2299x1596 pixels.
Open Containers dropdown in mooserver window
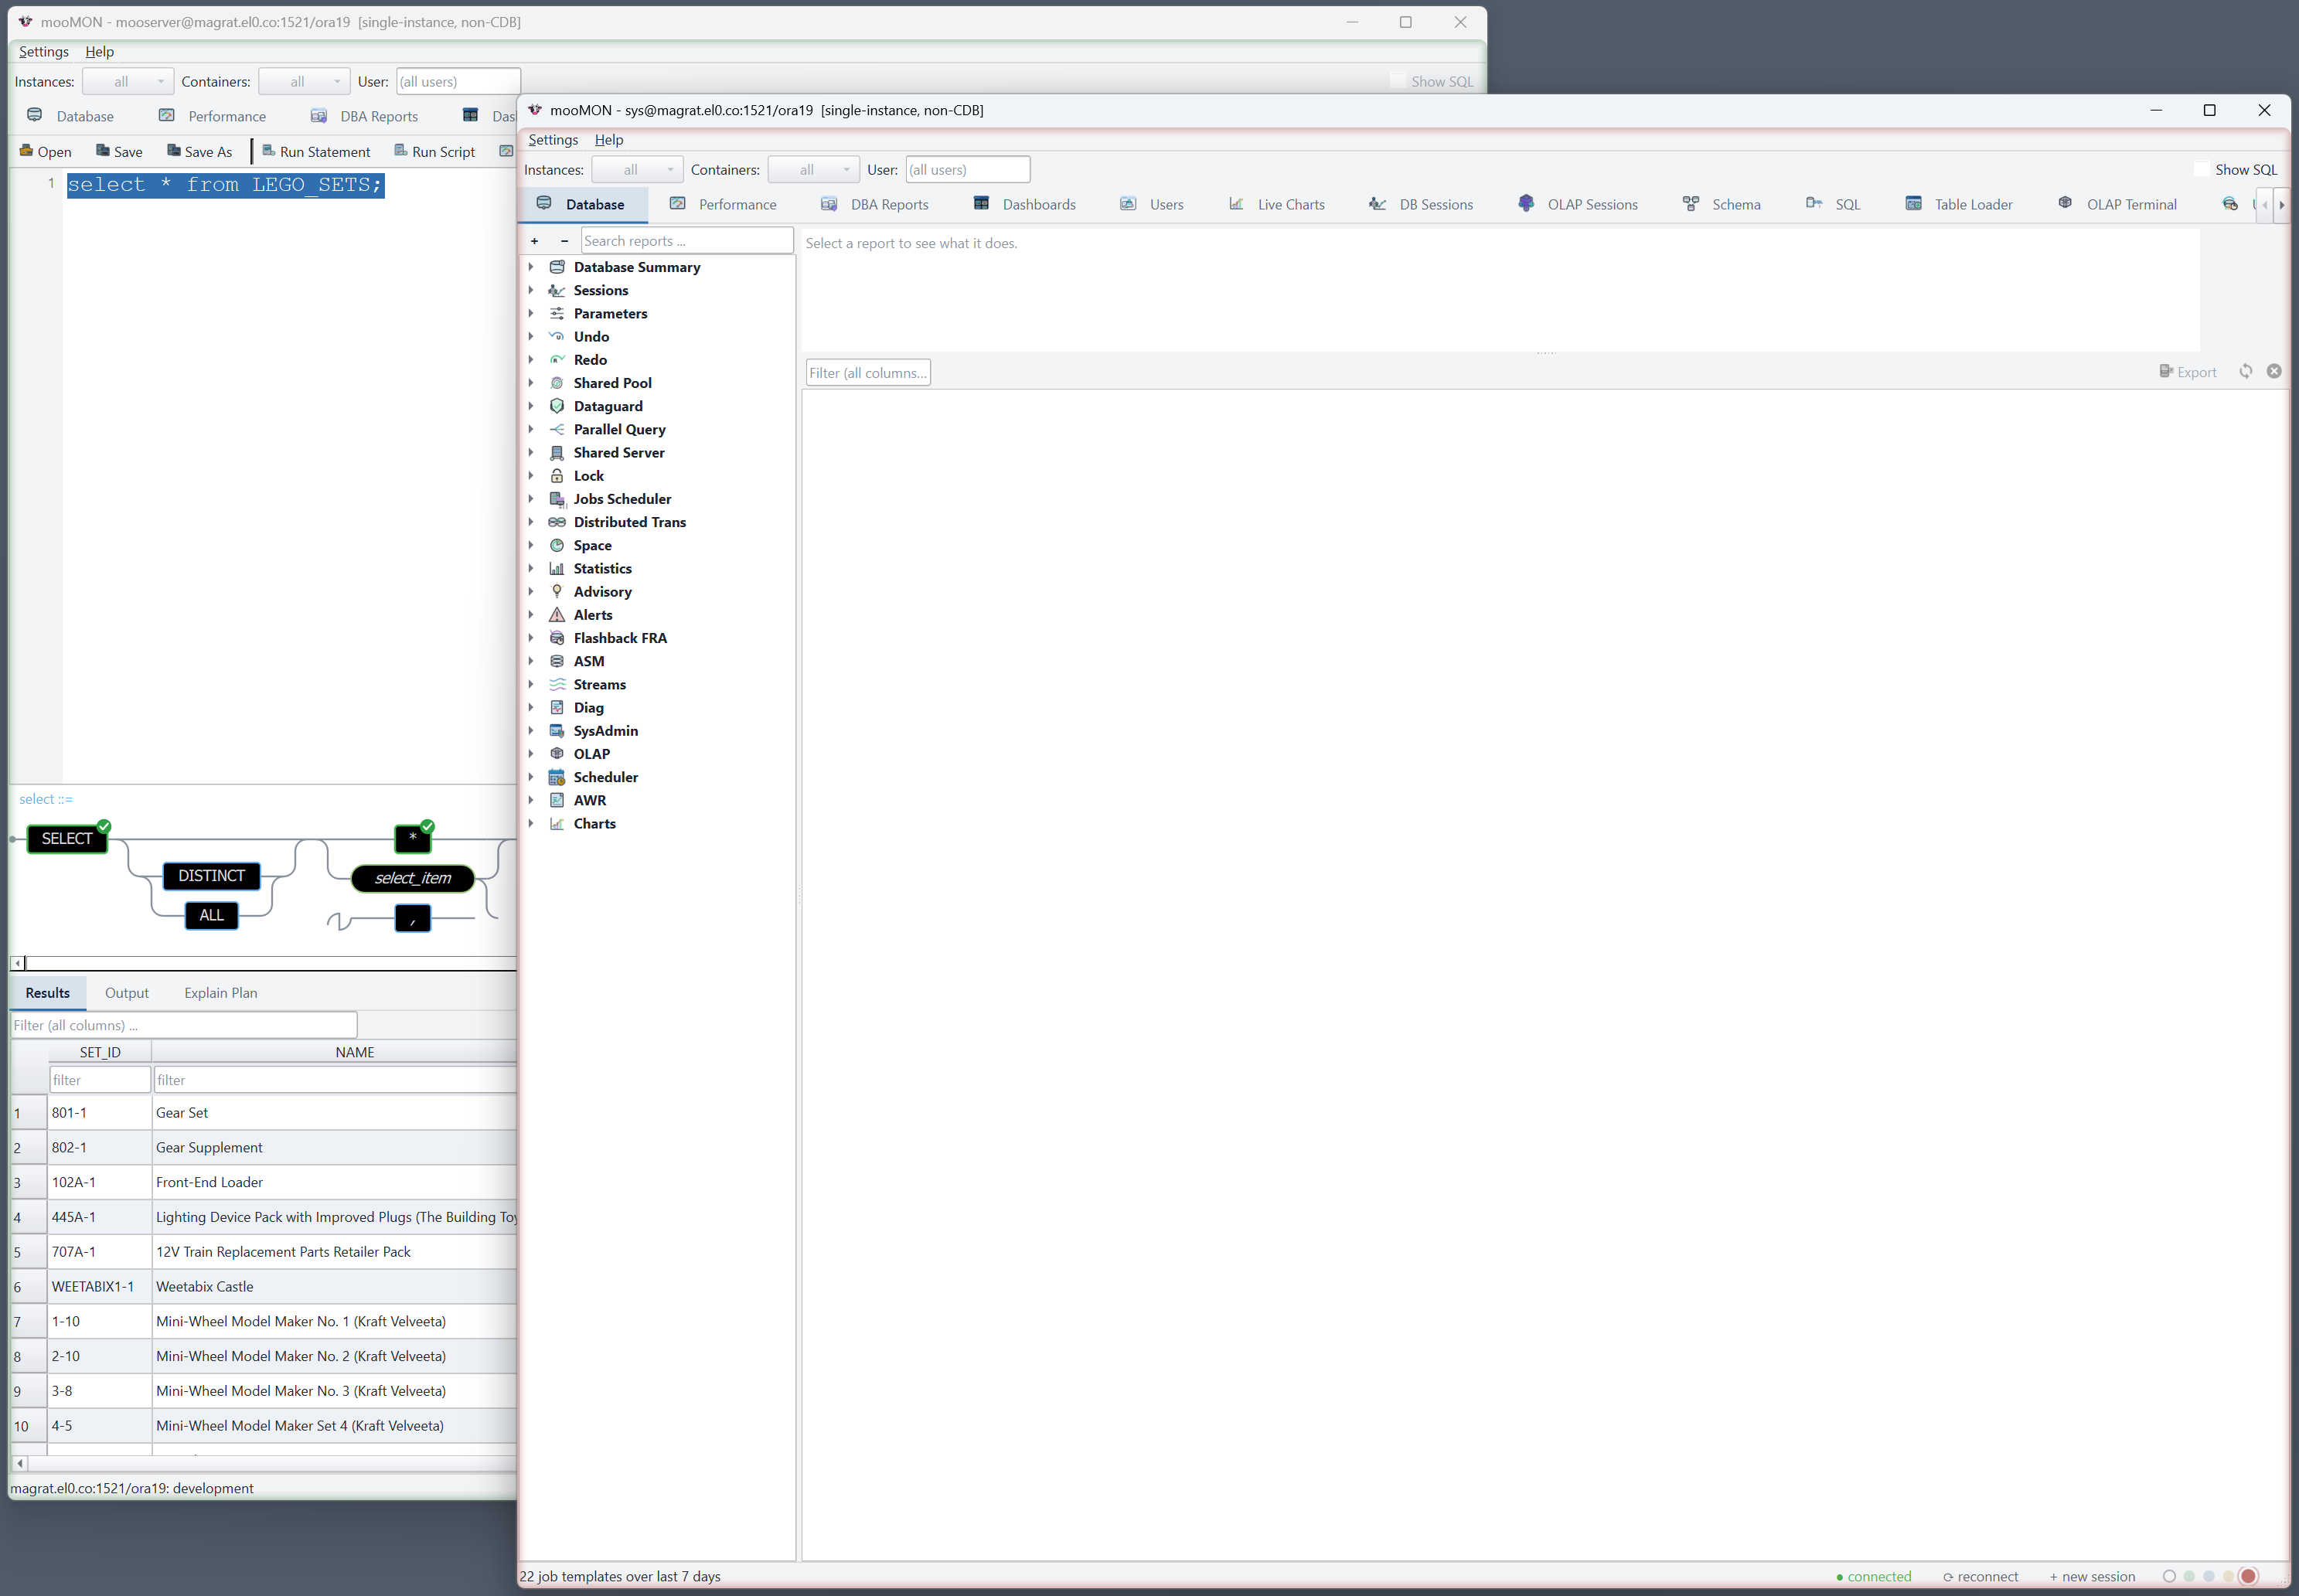click(304, 81)
